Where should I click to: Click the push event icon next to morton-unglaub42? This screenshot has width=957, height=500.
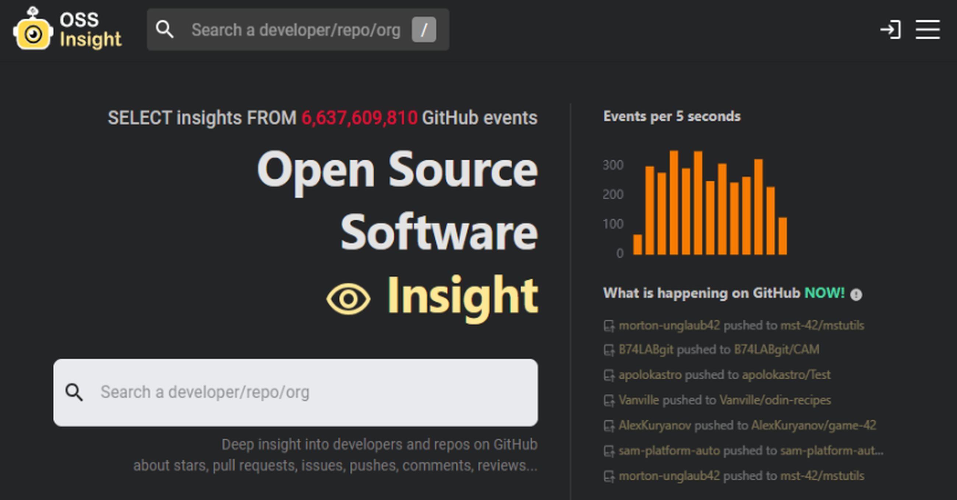coord(609,326)
